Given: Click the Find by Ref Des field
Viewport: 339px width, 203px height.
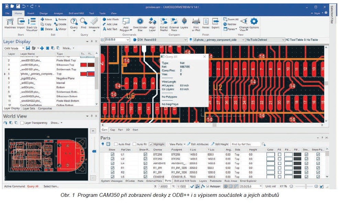Looking at the screenshot, I should 246,144.
